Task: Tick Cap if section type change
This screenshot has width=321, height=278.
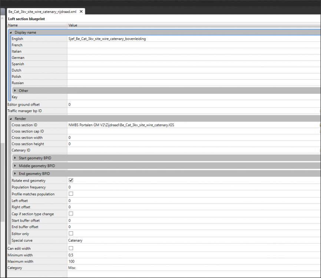Action: pyautogui.click(x=71, y=214)
